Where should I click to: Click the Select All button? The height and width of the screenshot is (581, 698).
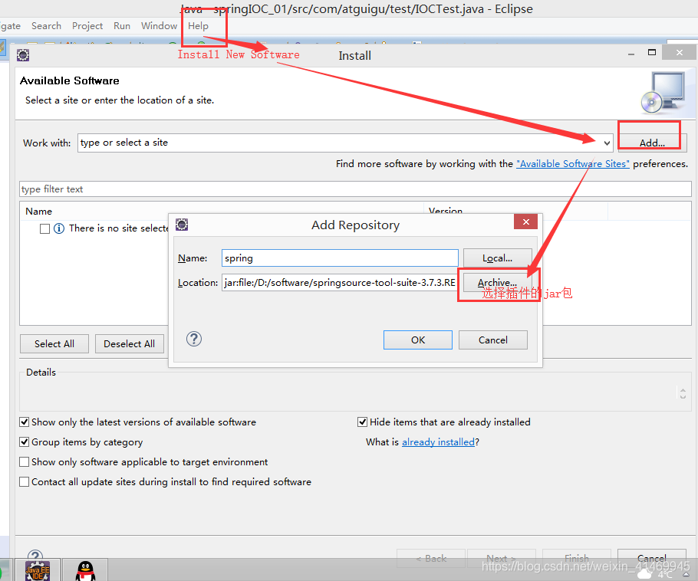tap(54, 344)
